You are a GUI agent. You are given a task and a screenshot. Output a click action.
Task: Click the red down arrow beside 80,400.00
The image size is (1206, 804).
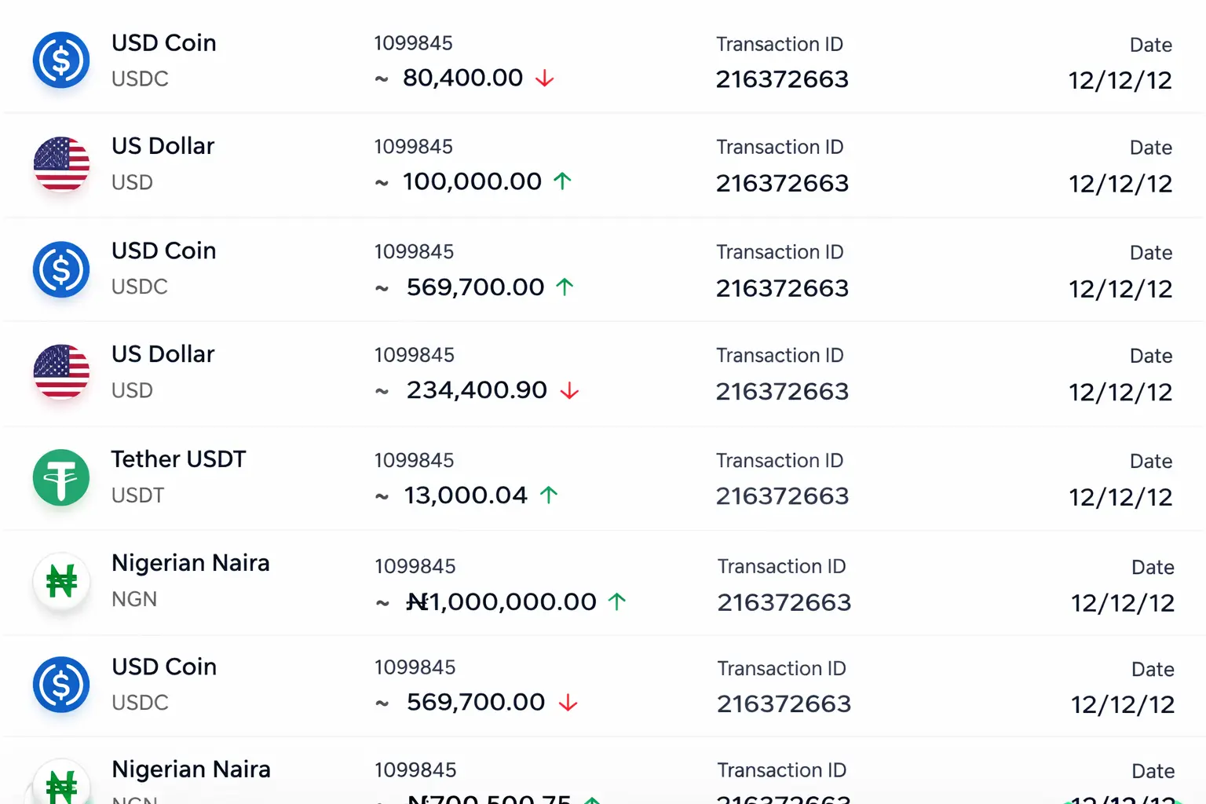coord(546,78)
